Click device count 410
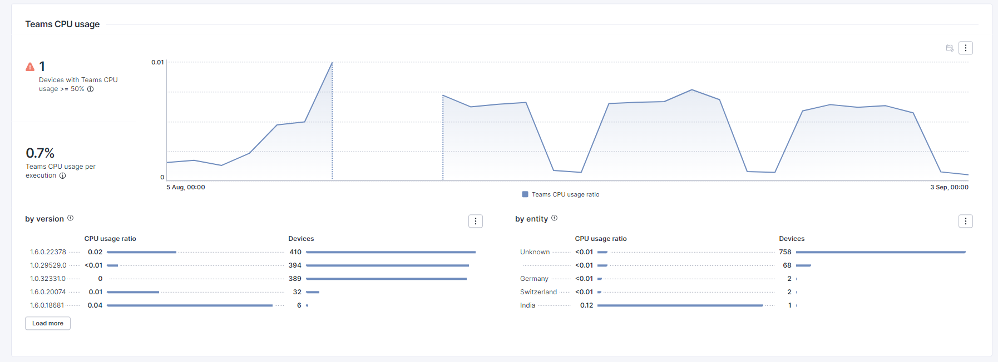Image resolution: width=998 pixels, height=362 pixels. [x=295, y=252]
